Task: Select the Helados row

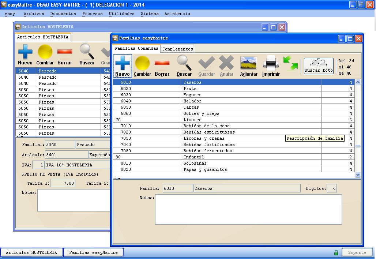Action: 234,101
